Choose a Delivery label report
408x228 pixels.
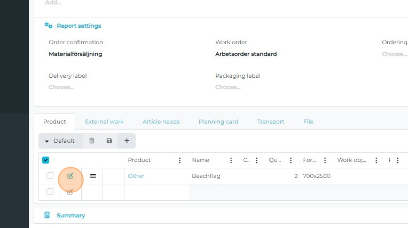point(61,87)
